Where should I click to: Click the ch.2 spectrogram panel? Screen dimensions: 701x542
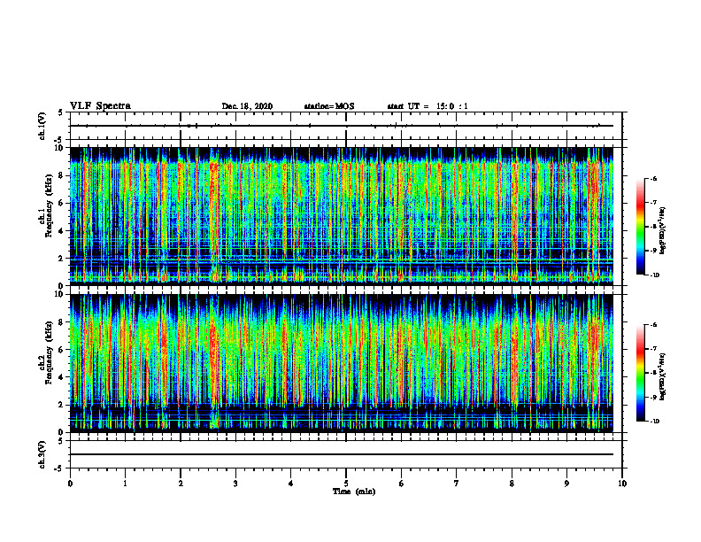pyautogui.click(x=342, y=363)
